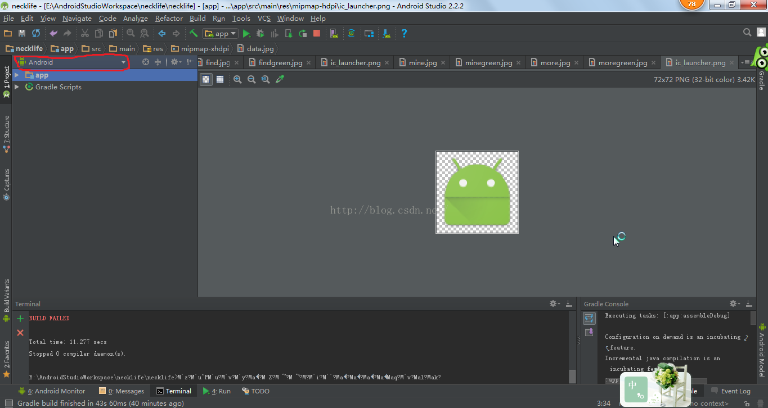Viewport: 768px width, 408px height.
Task: Click the Copy icon in toolbar
Action: [x=99, y=33]
